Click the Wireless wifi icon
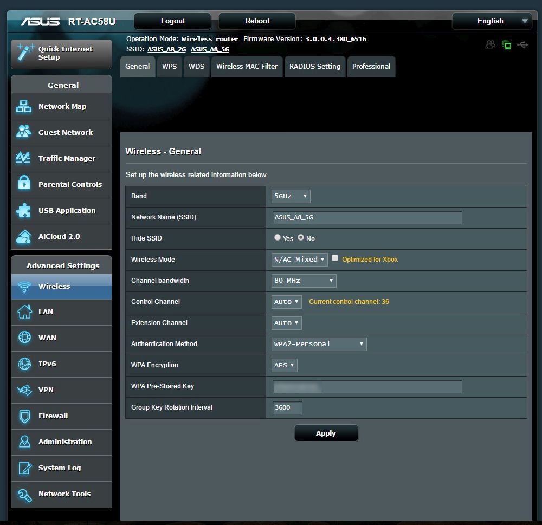This screenshot has width=542, height=525. tap(24, 287)
